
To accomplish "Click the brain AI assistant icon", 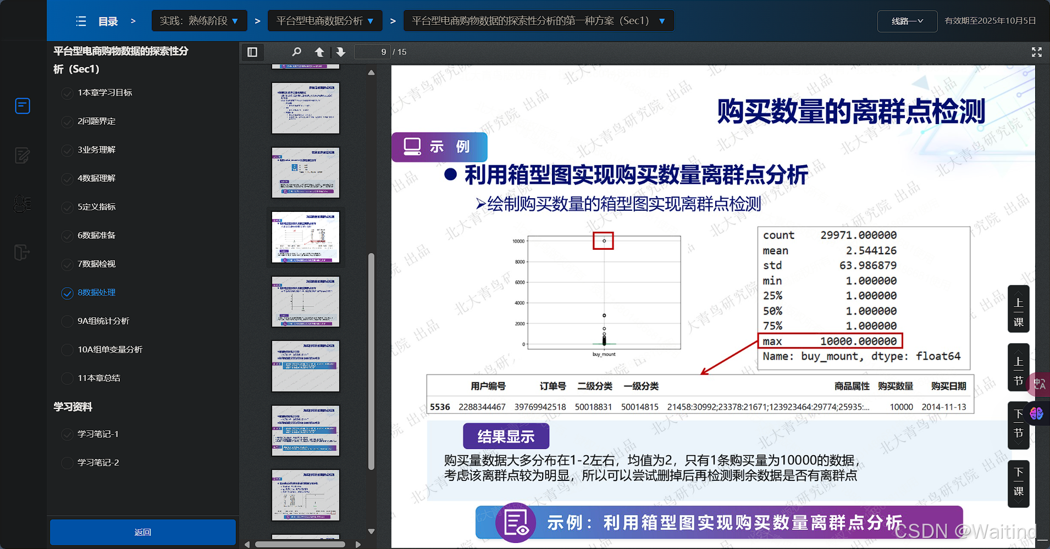I will [1037, 413].
